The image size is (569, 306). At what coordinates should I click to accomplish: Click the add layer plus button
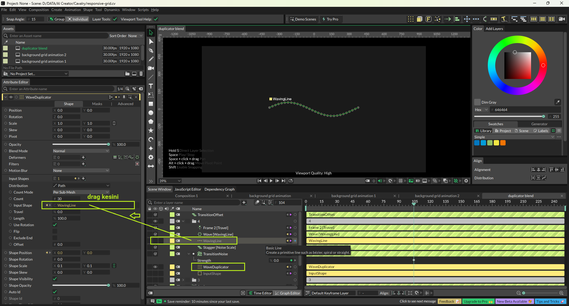[244, 203]
